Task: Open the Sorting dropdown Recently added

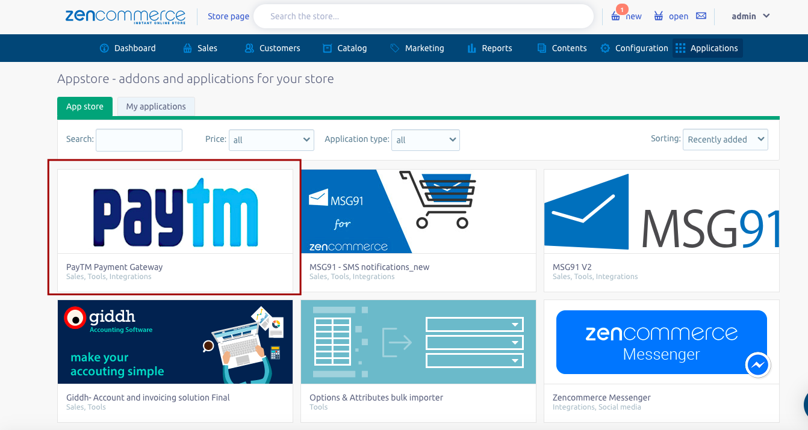Action: coord(726,139)
